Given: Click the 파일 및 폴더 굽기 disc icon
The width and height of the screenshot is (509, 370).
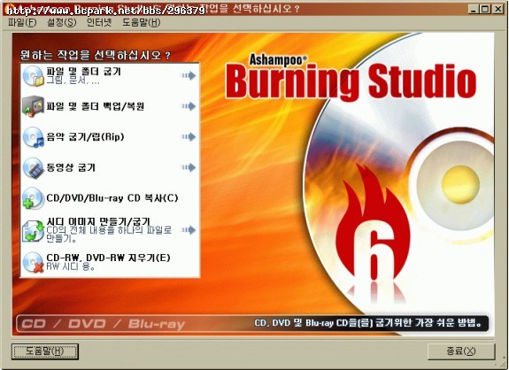Looking at the screenshot, I should point(33,76).
